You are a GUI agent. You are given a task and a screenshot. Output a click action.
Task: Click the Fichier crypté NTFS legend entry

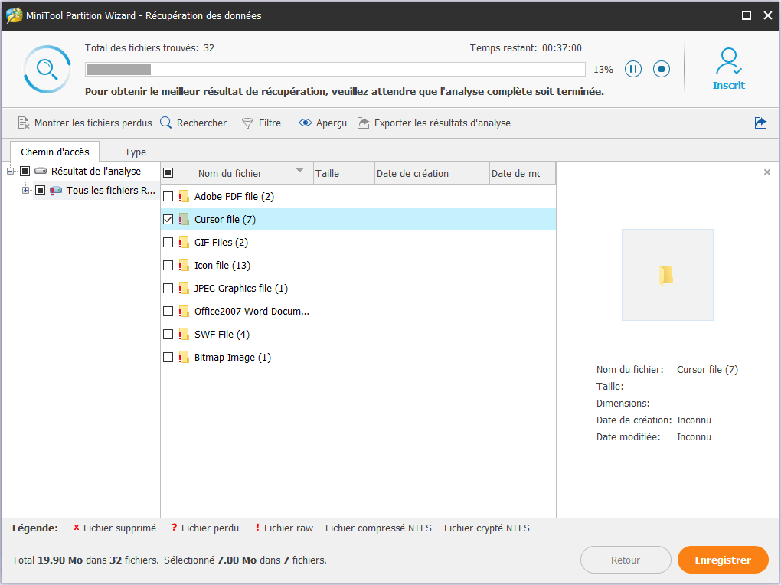(487, 528)
